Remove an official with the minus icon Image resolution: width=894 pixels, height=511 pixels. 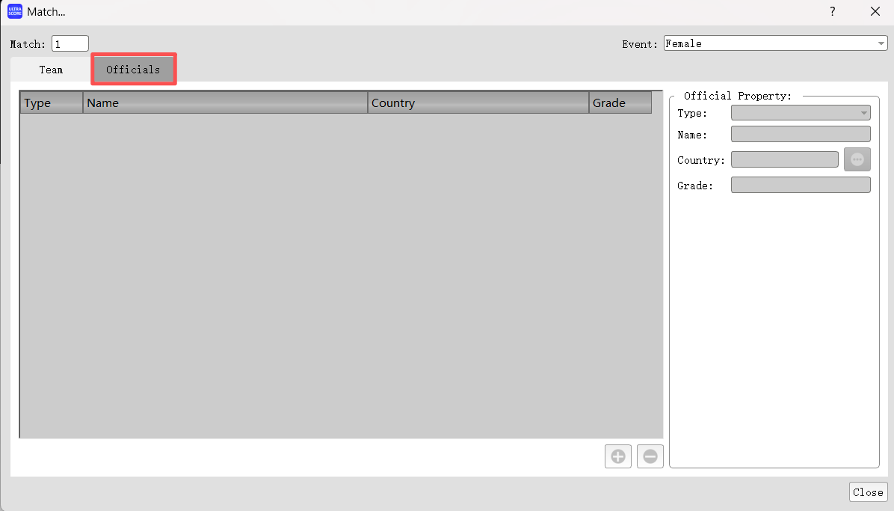click(x=650, y=456)
